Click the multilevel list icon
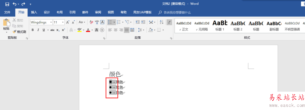The width and height of the screenshot is (305, 110). point(127,22)
